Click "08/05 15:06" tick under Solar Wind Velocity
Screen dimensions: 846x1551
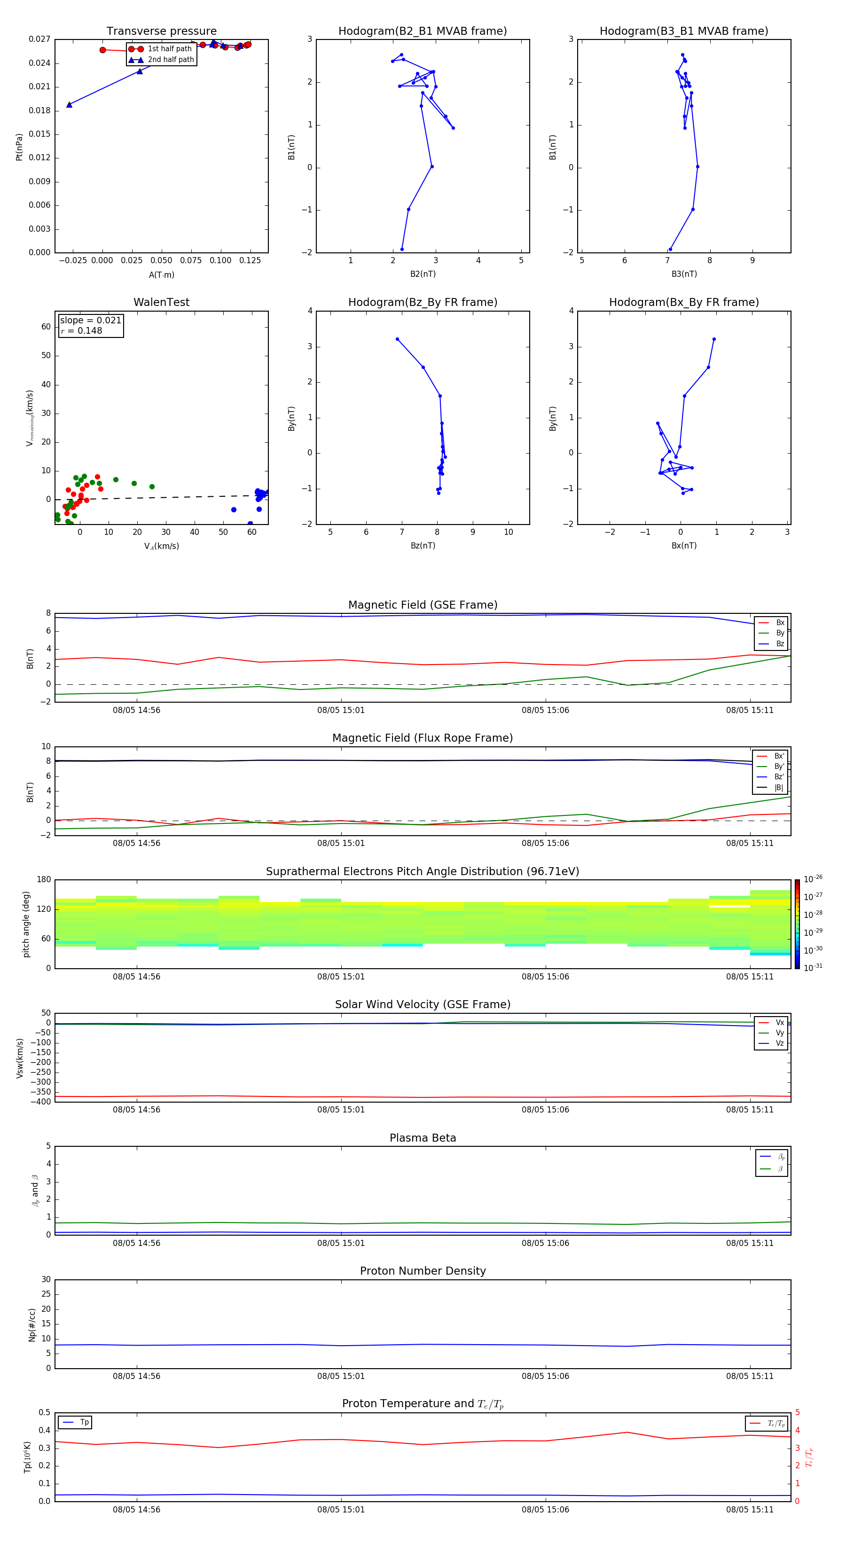point(545,1109)
